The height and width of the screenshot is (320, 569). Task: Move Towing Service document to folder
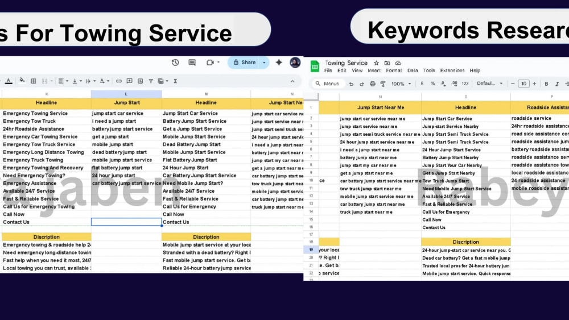pyautogui.click(x=387, y=63)
